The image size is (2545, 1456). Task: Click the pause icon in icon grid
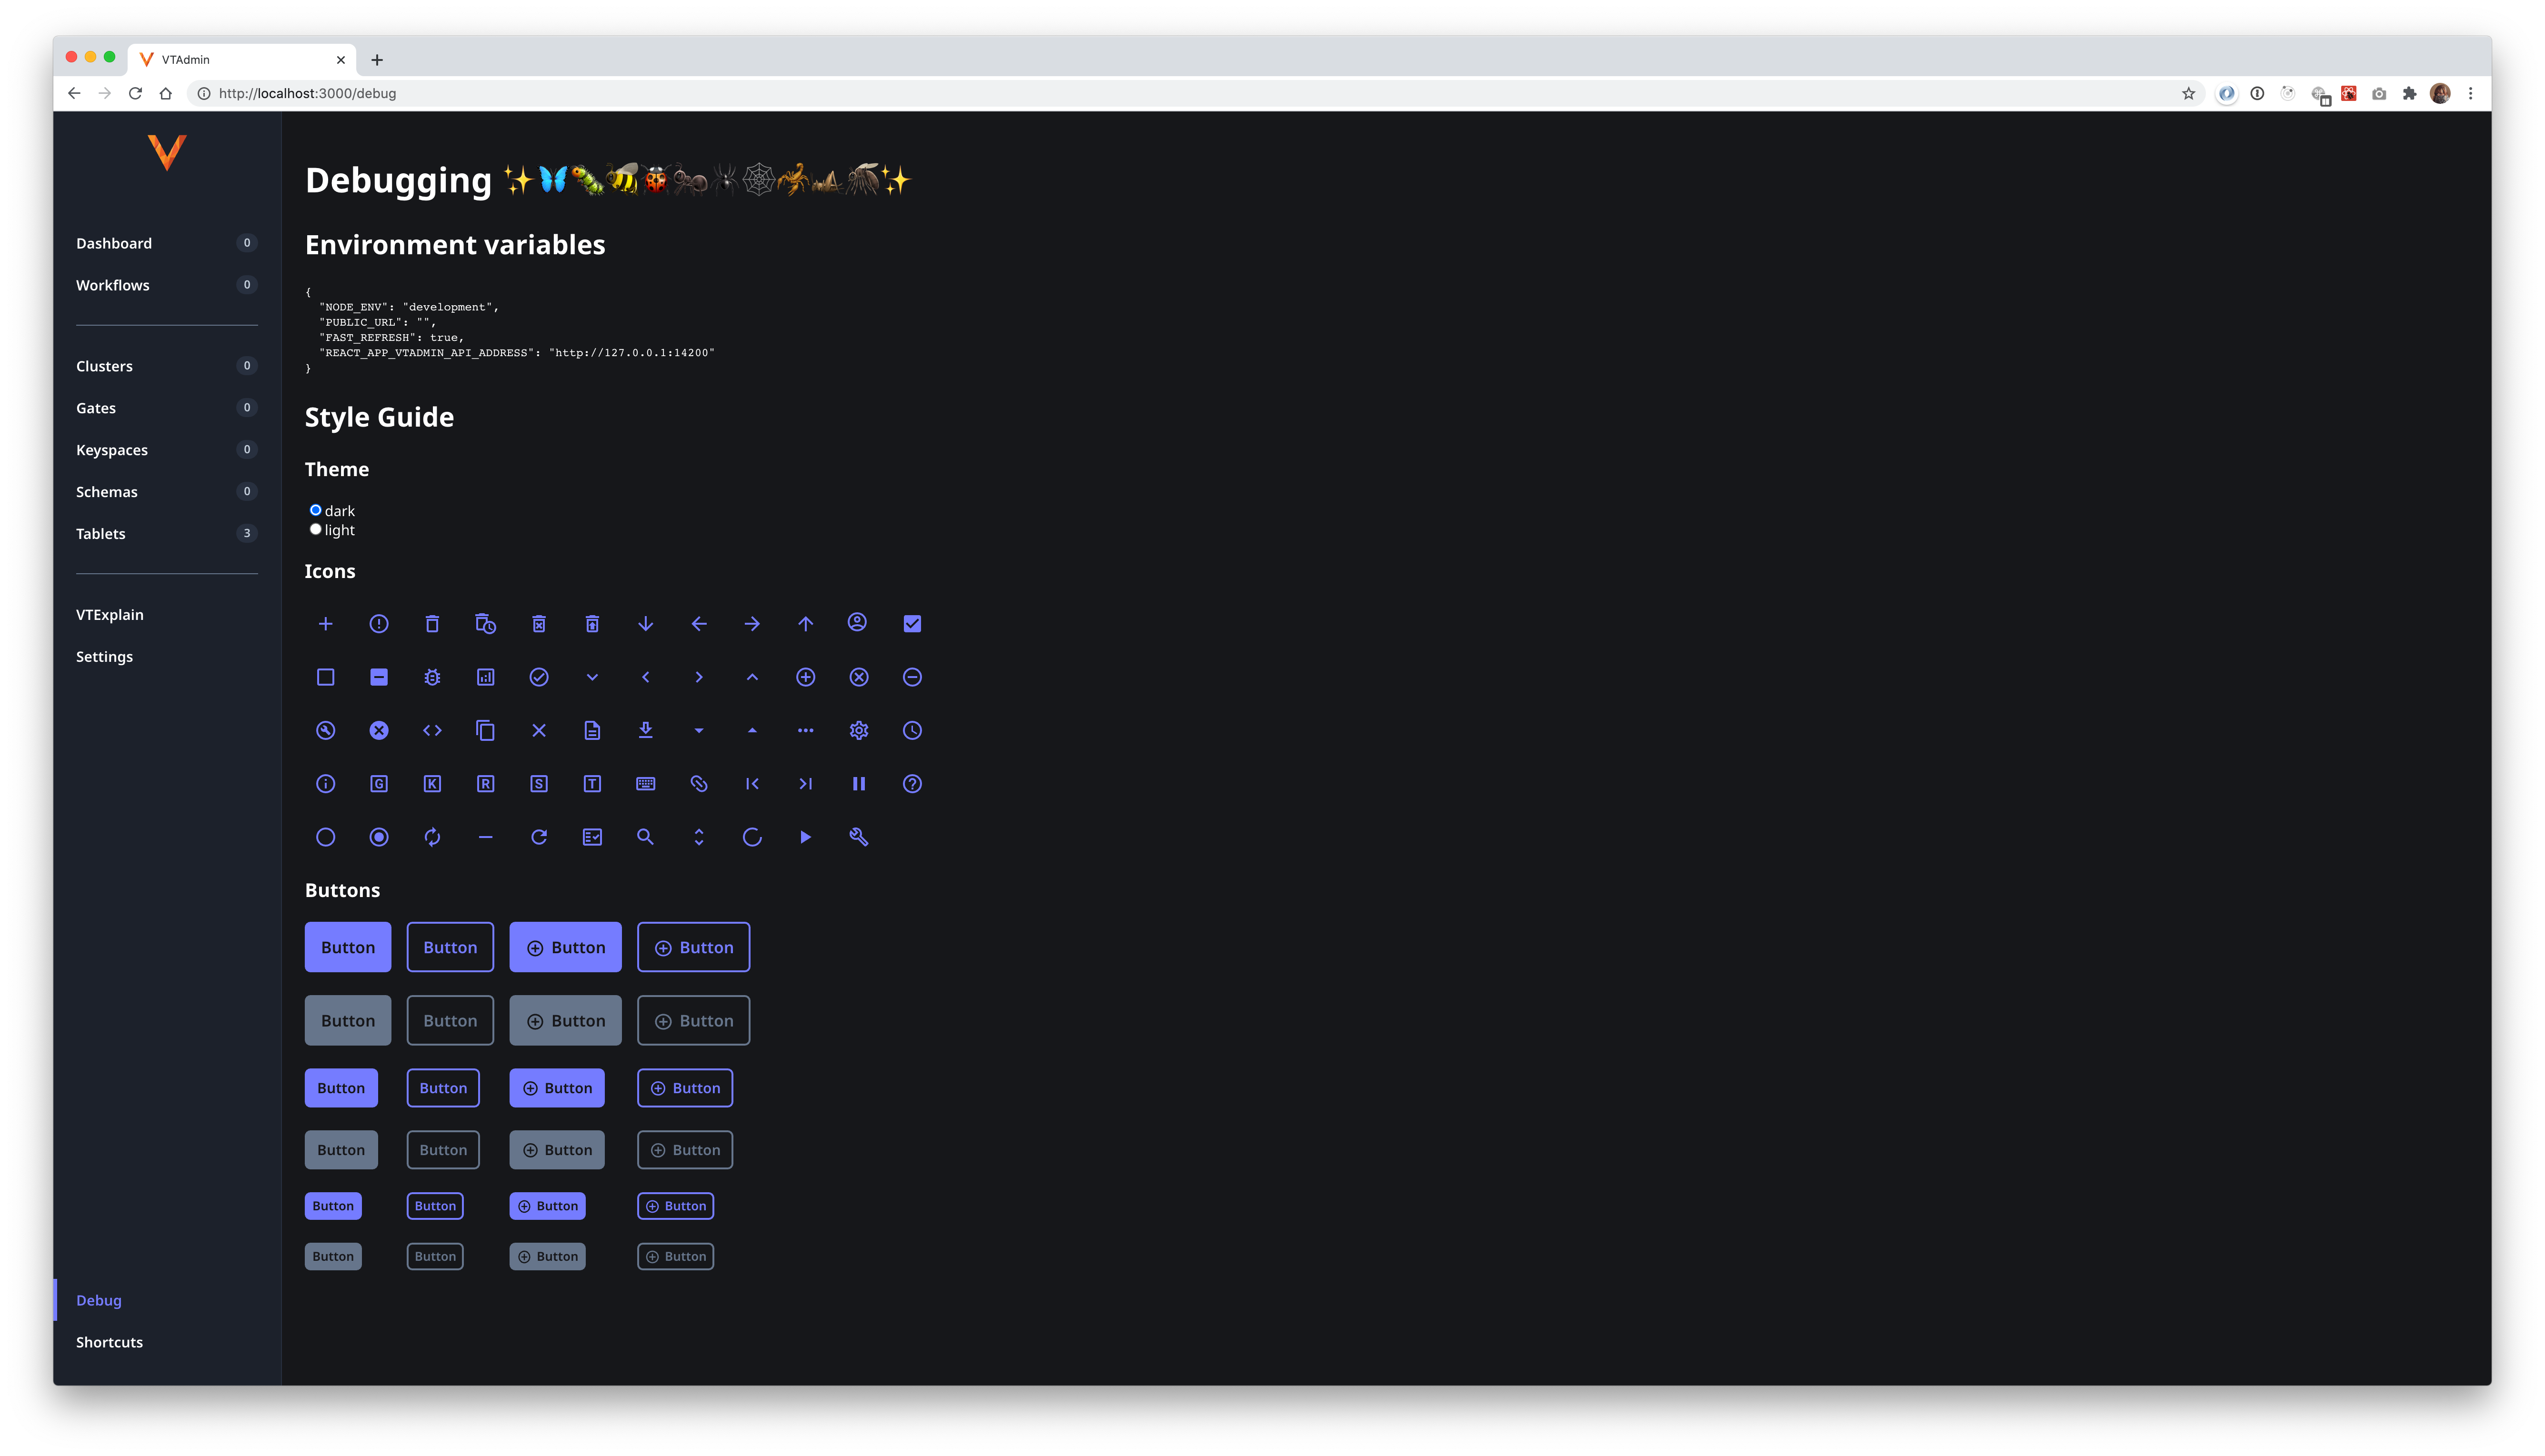858,784
